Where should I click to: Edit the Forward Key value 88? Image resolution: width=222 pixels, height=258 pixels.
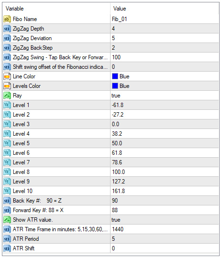pyautogui.click(x=115, y=210)
